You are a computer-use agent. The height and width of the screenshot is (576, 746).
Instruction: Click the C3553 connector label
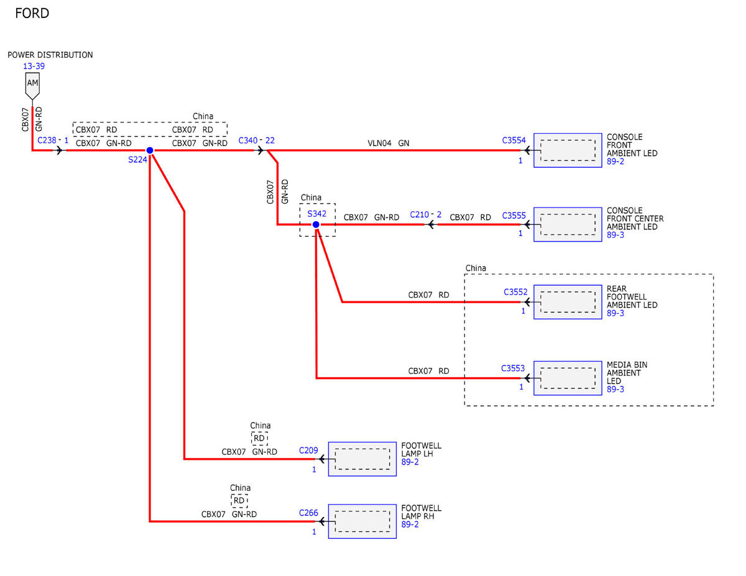coord(513,368)
